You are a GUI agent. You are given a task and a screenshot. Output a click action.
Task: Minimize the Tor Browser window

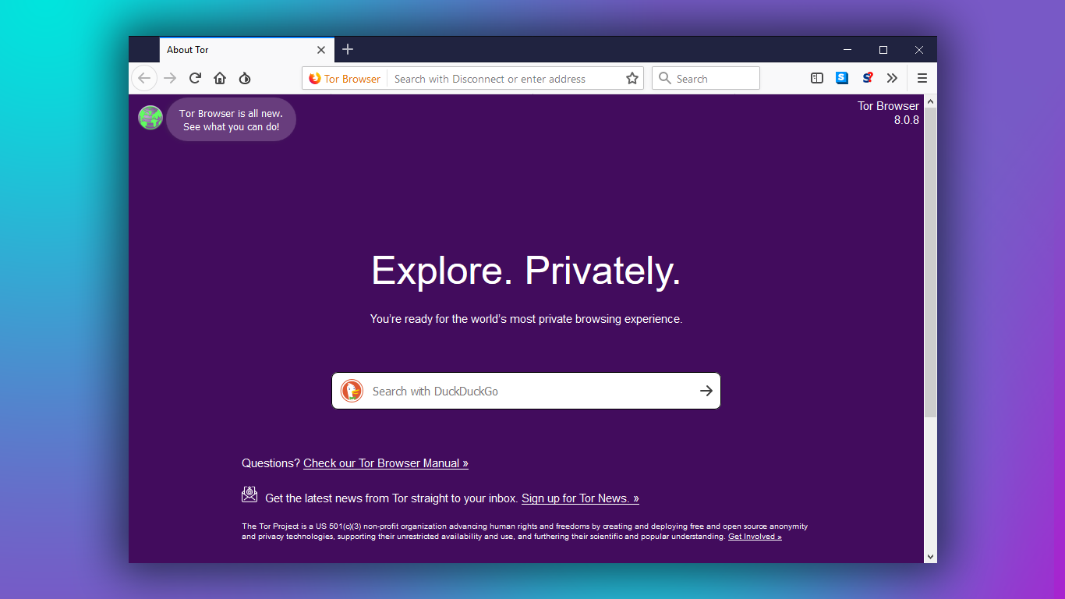tap(847, 50)
